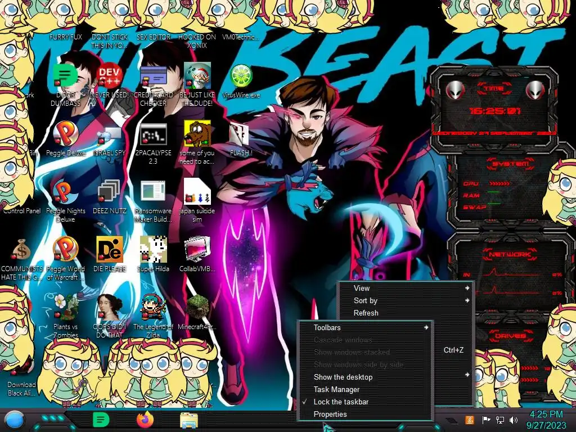Select the stacked-windows DEEZ NUTZ icon
Viewport: 576px width, 432px height.
pyautogui.click(x=110, y=192)
